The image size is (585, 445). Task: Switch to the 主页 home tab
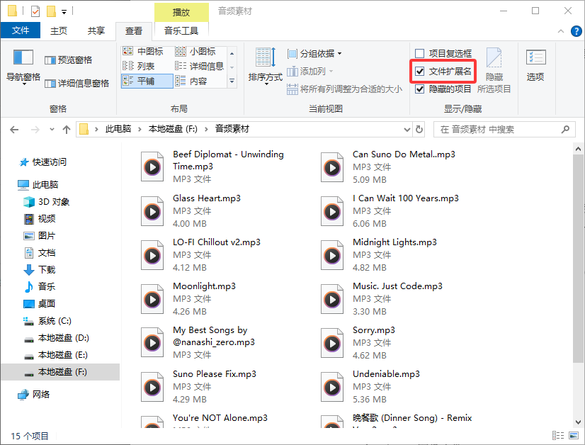click(x=59, y=30)
